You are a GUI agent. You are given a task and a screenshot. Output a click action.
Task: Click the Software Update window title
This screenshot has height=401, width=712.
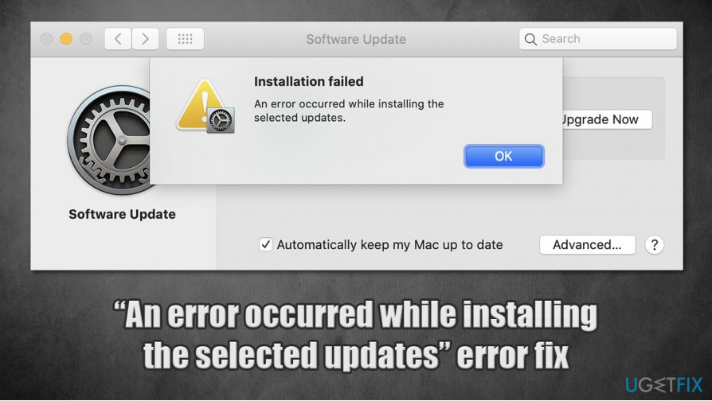pyautogui.click(x=356, y=39)
